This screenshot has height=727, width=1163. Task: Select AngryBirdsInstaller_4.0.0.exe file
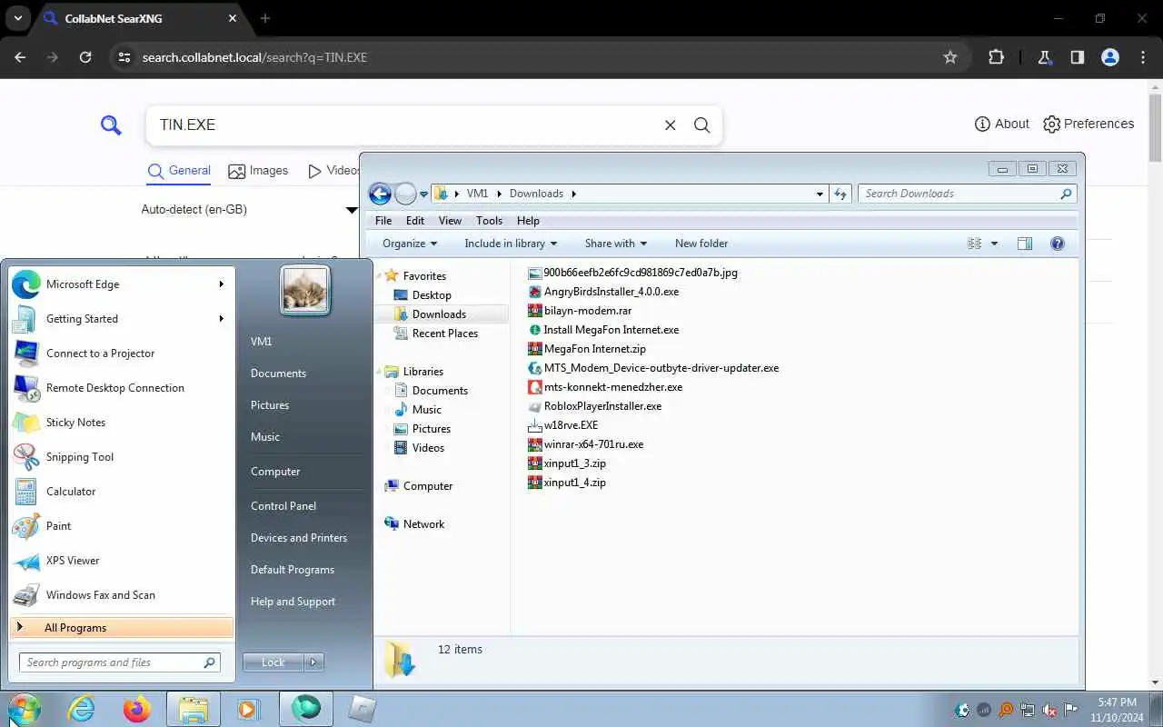click(603, 292)
